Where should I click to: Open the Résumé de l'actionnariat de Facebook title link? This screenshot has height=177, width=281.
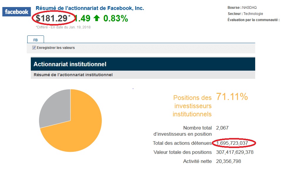click(90, 8)
